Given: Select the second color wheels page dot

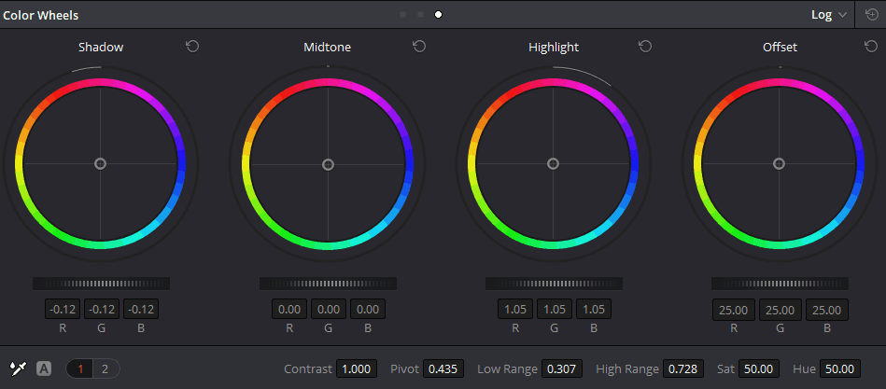Looking at the screenshot, I should point(420,15).
